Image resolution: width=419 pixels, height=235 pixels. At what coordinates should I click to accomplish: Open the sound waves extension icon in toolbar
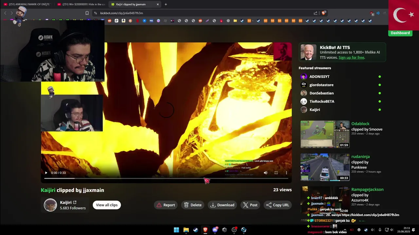[x=378, y=13]
